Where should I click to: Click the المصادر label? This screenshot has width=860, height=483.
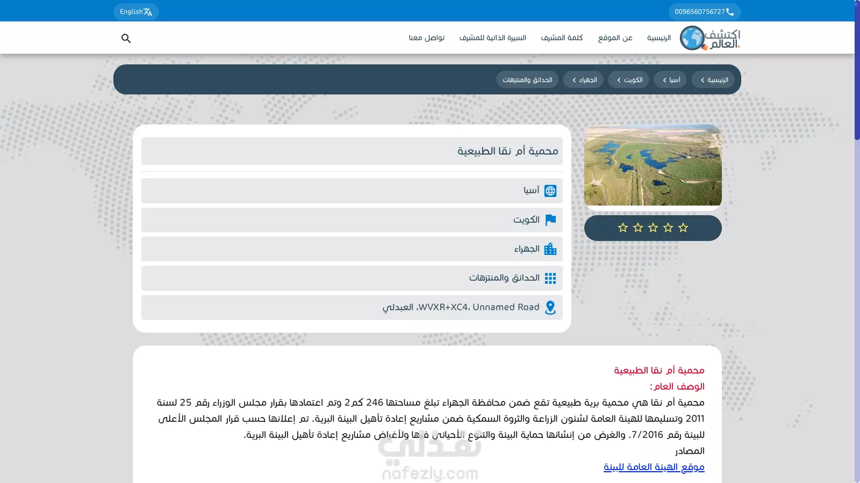point(690,451)
